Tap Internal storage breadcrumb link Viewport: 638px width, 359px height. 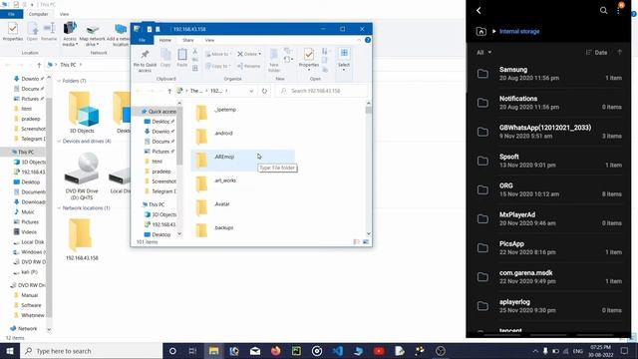519,31
